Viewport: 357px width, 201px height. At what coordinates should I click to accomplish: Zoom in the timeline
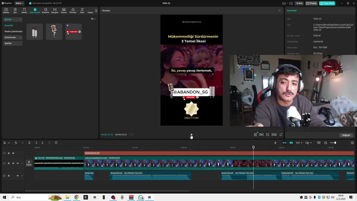click(352, 143)
